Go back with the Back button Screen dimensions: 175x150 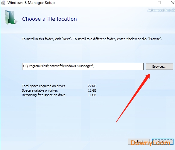(x=139, y=142)
